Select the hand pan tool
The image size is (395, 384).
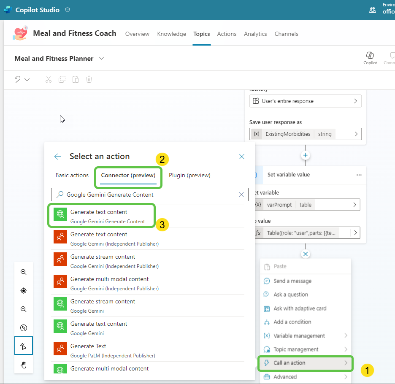tap(24, 365)
